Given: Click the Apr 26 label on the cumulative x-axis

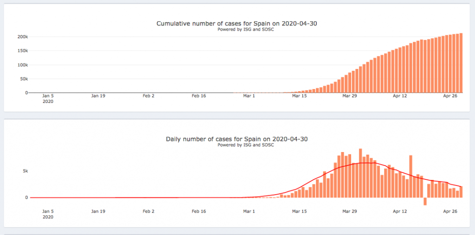Looking at the screenshot, I should [449, 96].
